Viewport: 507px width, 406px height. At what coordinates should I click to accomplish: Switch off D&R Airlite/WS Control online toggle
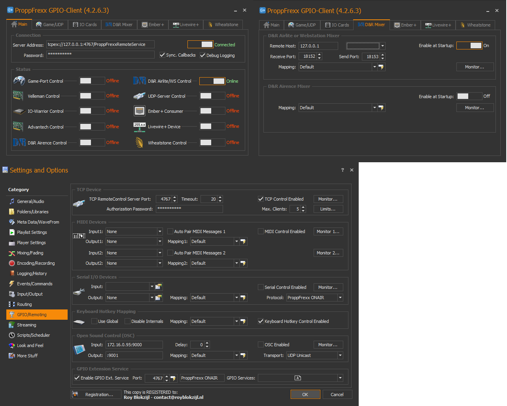click(212, 81)
